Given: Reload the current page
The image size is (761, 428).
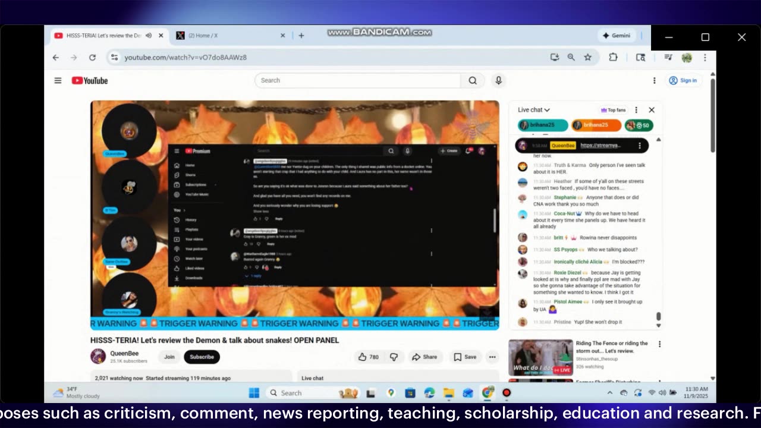Looking at the screenshot, I should (x=92, y=57).
